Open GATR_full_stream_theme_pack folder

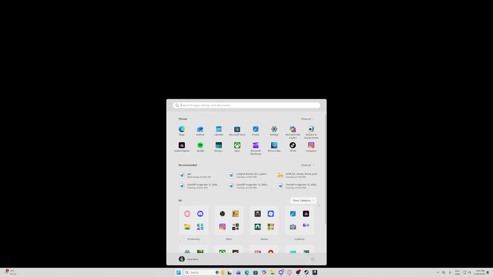298,175
